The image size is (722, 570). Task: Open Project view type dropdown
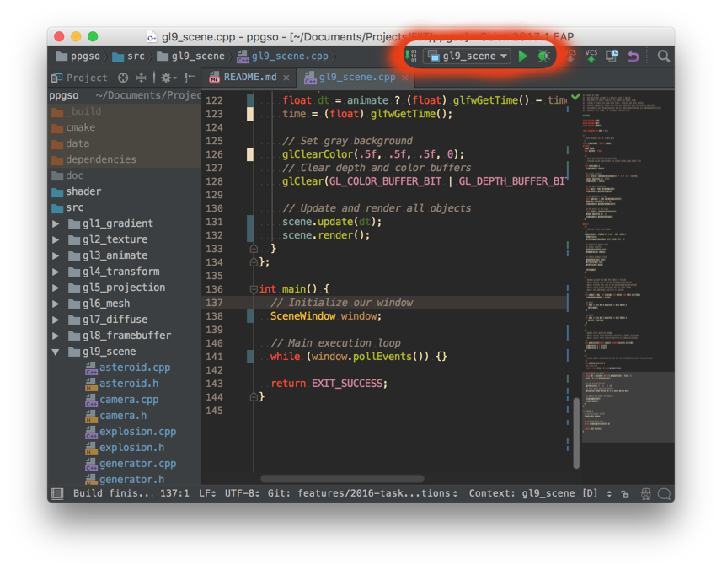(x=79, y=78)
